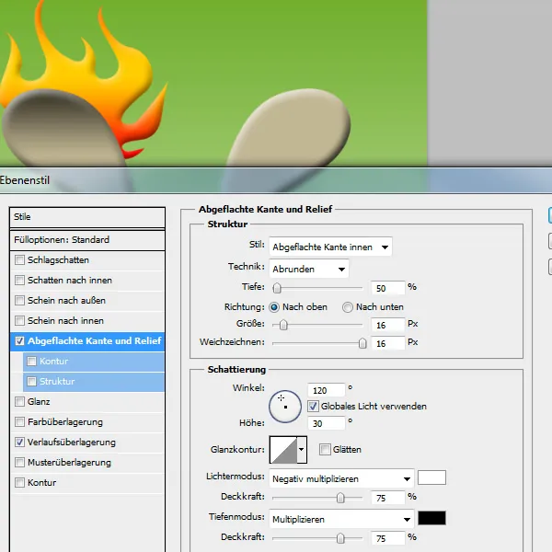Click the black Tiefenmodus color swatch
Screen dimensions: 552x552
point(431,518)
